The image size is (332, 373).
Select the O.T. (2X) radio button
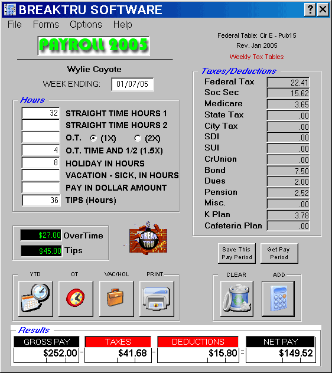138,138
